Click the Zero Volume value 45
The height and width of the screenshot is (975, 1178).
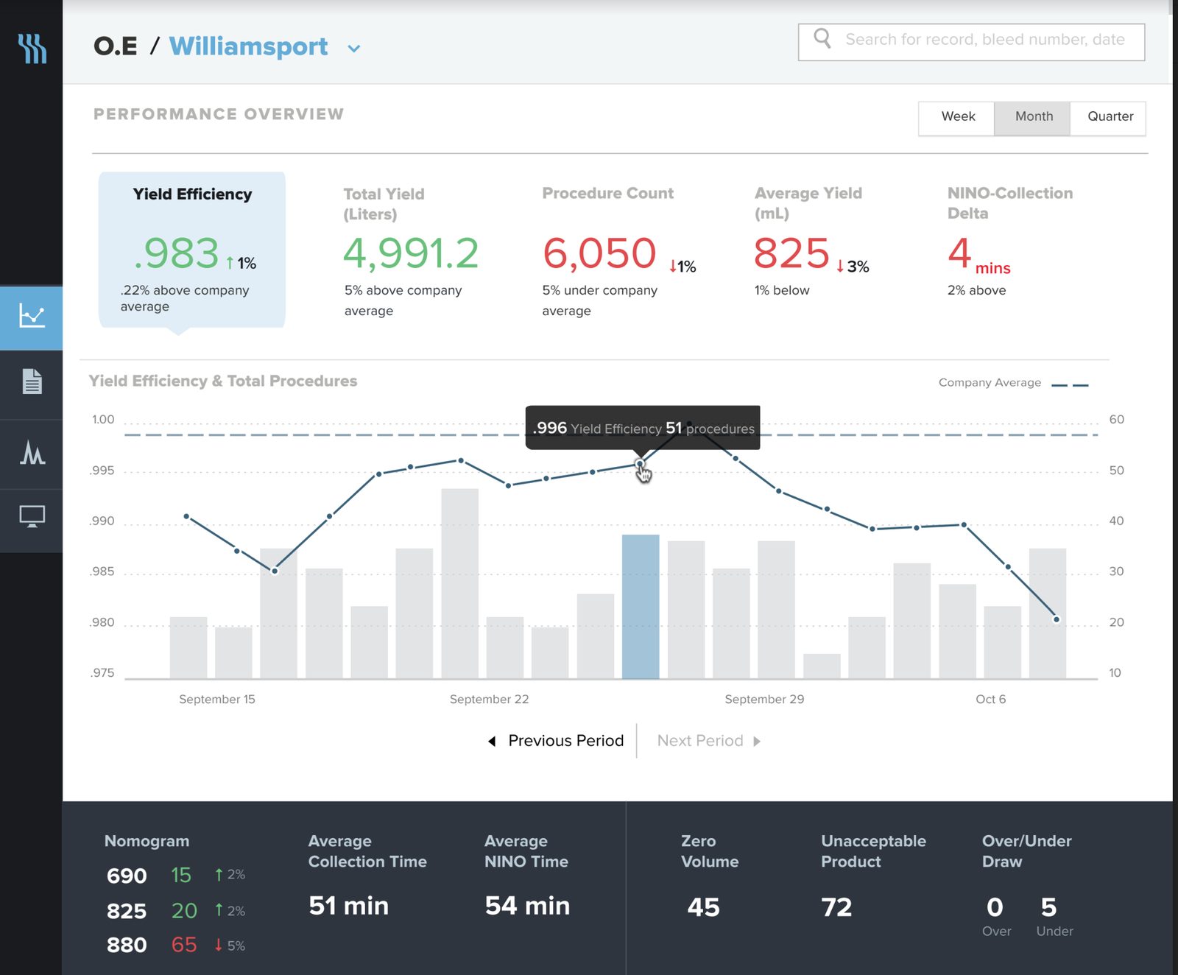[x=703, y=907]
